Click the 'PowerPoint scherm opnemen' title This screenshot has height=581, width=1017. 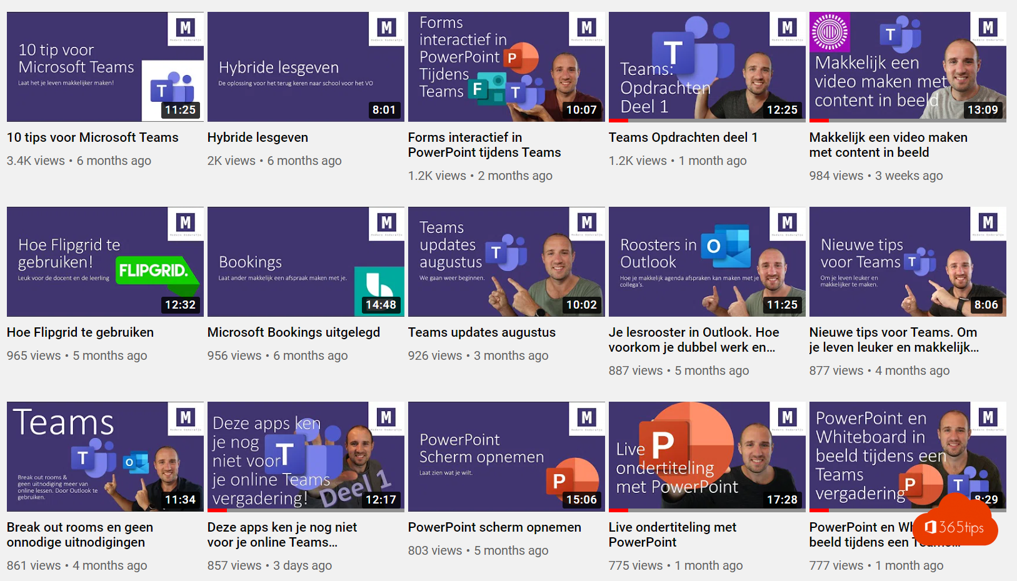494,527
